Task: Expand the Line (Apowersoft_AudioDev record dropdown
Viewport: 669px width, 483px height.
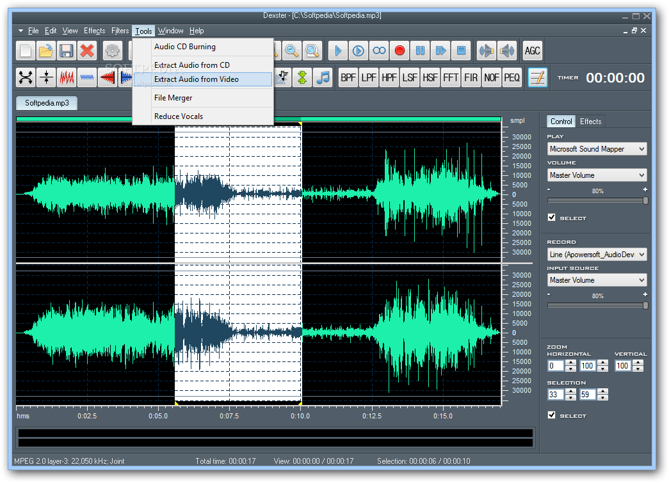Action: point(597,255)
